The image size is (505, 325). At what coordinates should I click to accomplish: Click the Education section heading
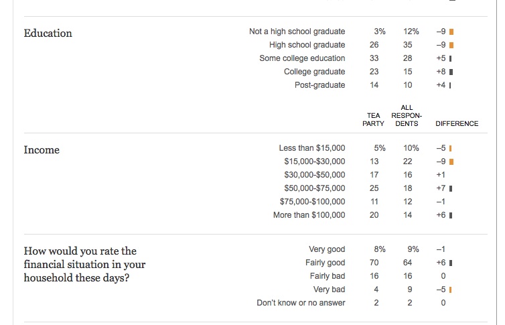(x=48, y=33)
